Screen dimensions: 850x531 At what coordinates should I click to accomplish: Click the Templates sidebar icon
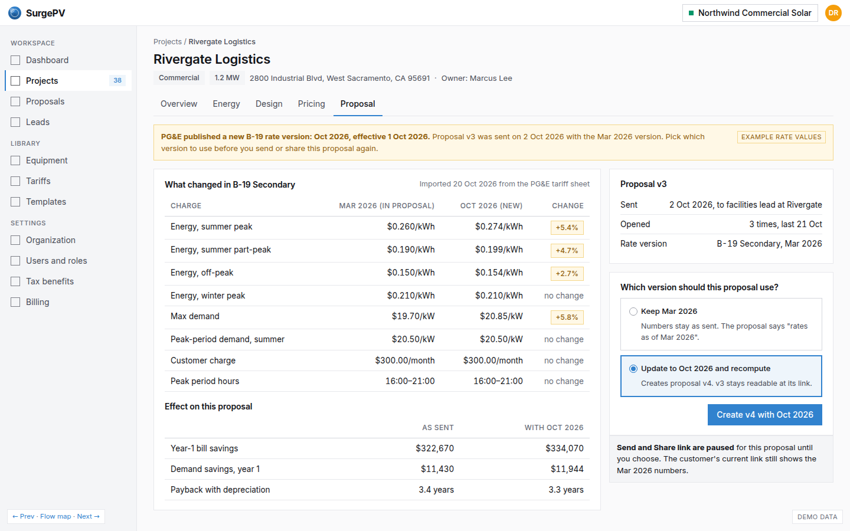pyautogui.click(x=15, y=202)
